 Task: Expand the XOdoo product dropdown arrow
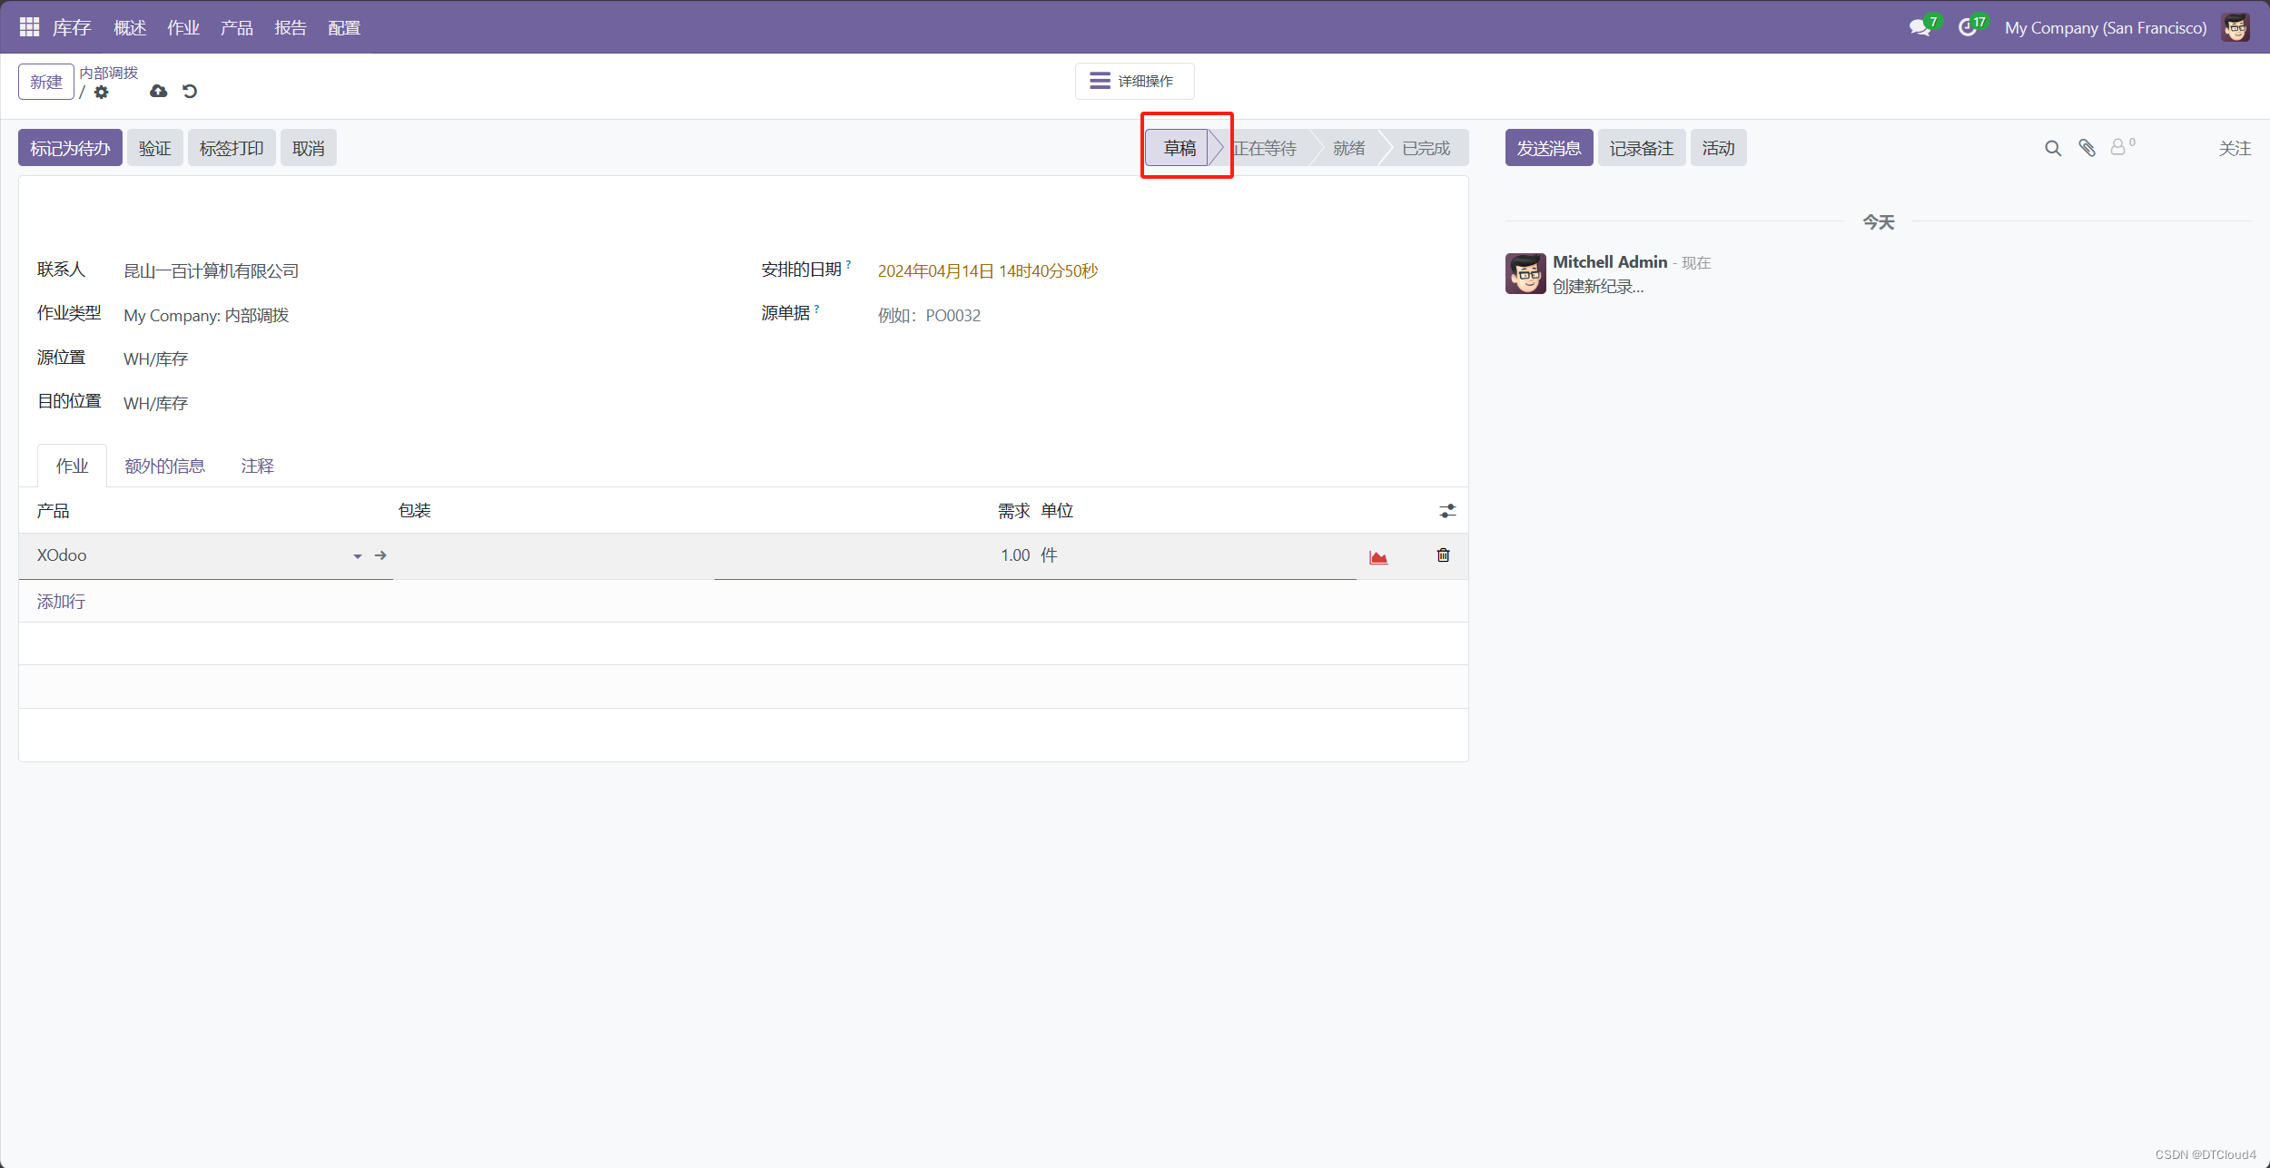pyautogui.click(x=357, y=556)
